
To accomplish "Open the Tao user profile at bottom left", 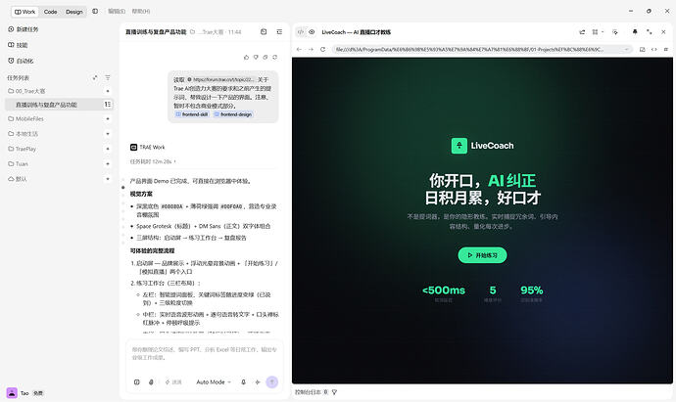I will pos(24,393).
